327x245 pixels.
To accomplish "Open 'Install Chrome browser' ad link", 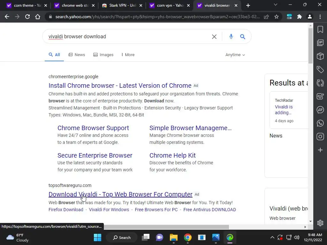I will (x=120, y=85).
